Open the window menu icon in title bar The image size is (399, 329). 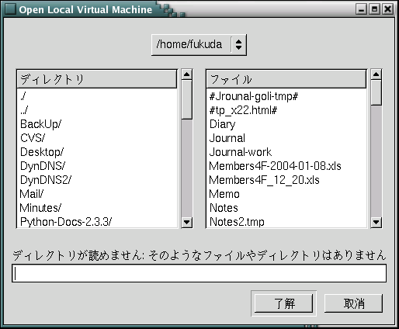click(x=10, y=9)
